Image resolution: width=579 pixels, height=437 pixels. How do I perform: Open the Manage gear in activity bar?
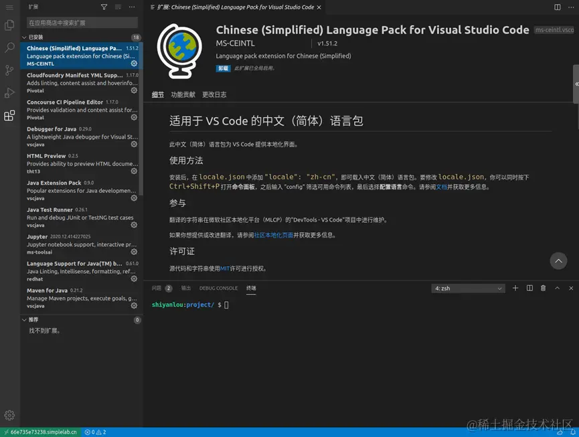tap(9, 415)
